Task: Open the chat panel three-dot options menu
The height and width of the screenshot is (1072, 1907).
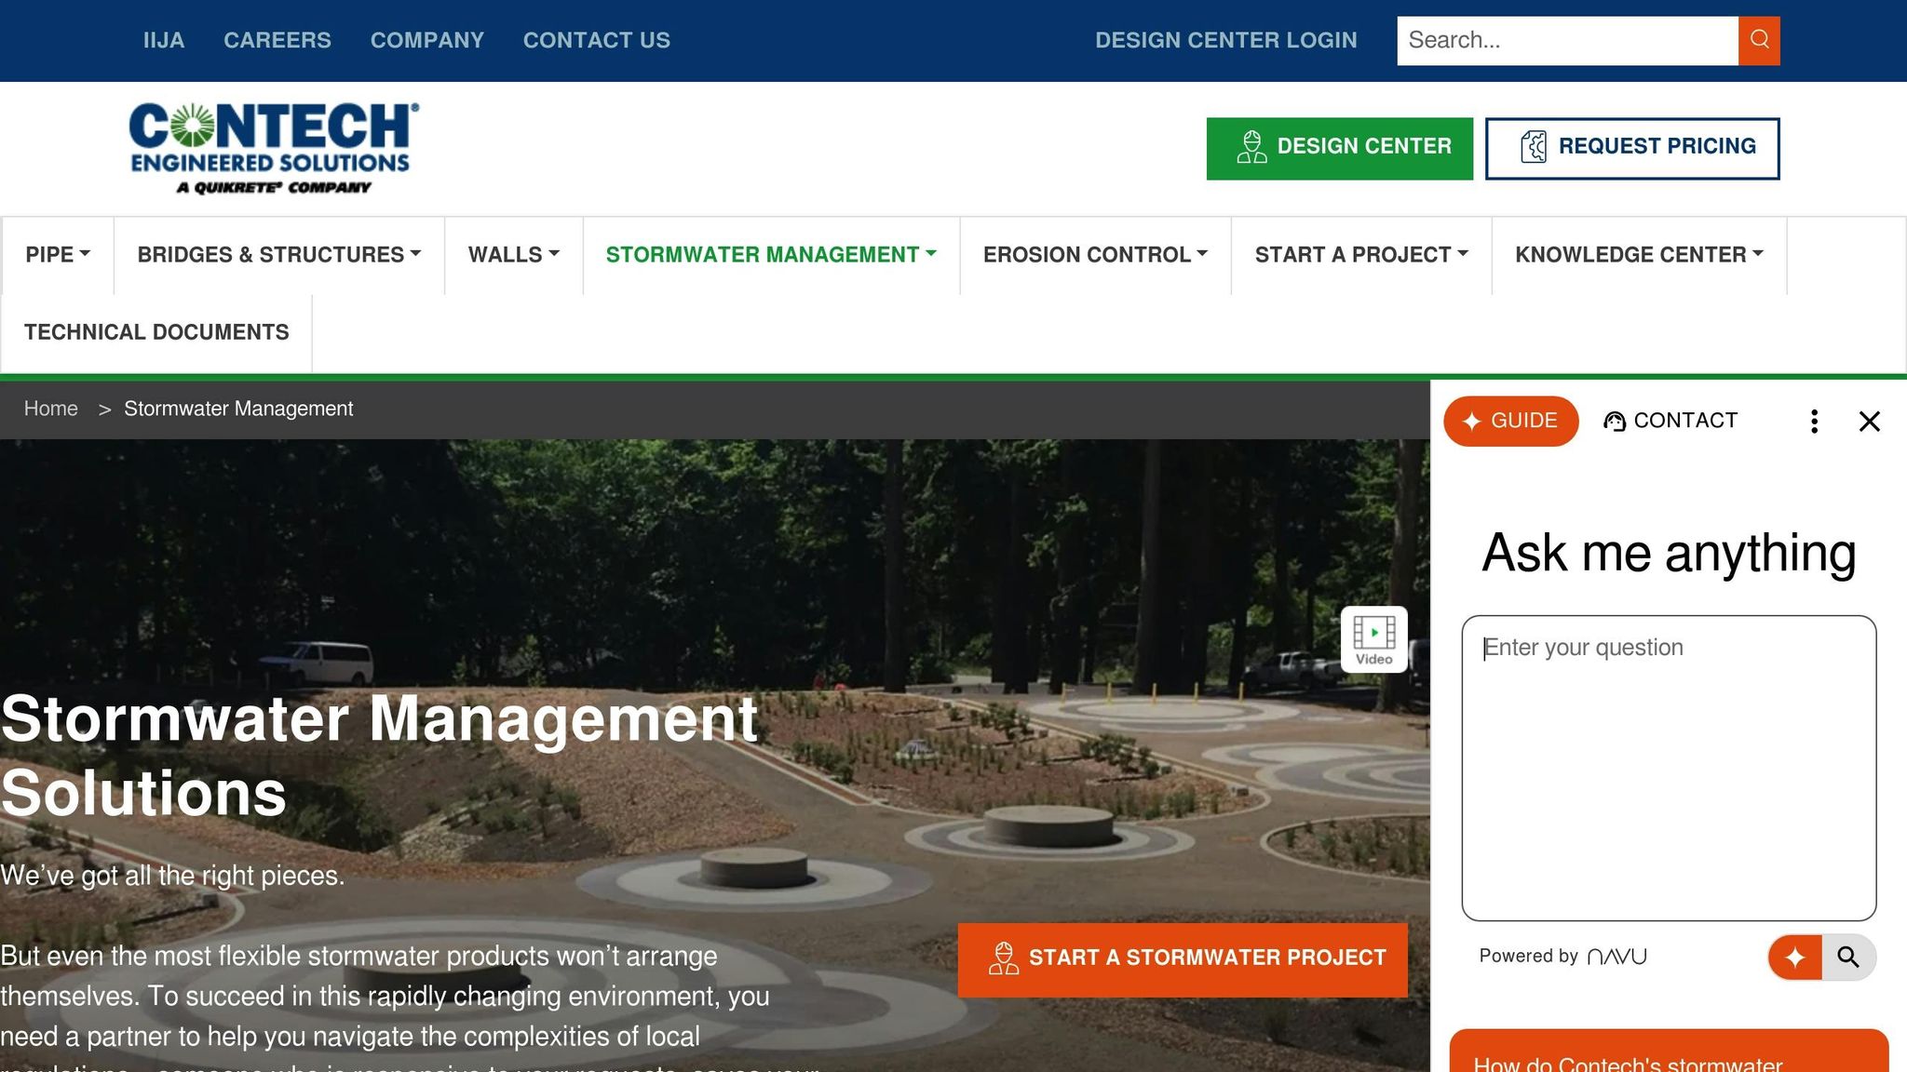Action: 1813,422
